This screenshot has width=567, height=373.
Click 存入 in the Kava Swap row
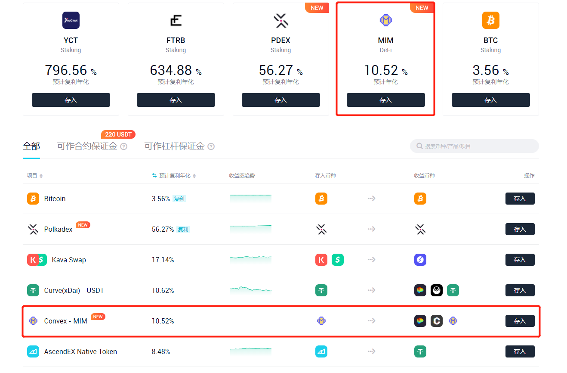520,260
